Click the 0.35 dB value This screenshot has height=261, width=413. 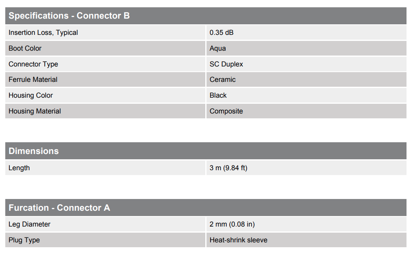222,32
